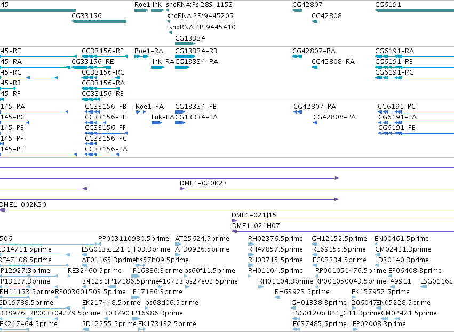Click EST RE32460.5prime label
454x332 pixels.
click(94, 271)
